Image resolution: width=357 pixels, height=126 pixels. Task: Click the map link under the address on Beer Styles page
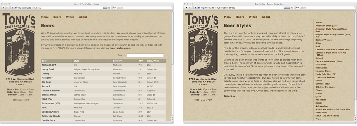[203, 84]
